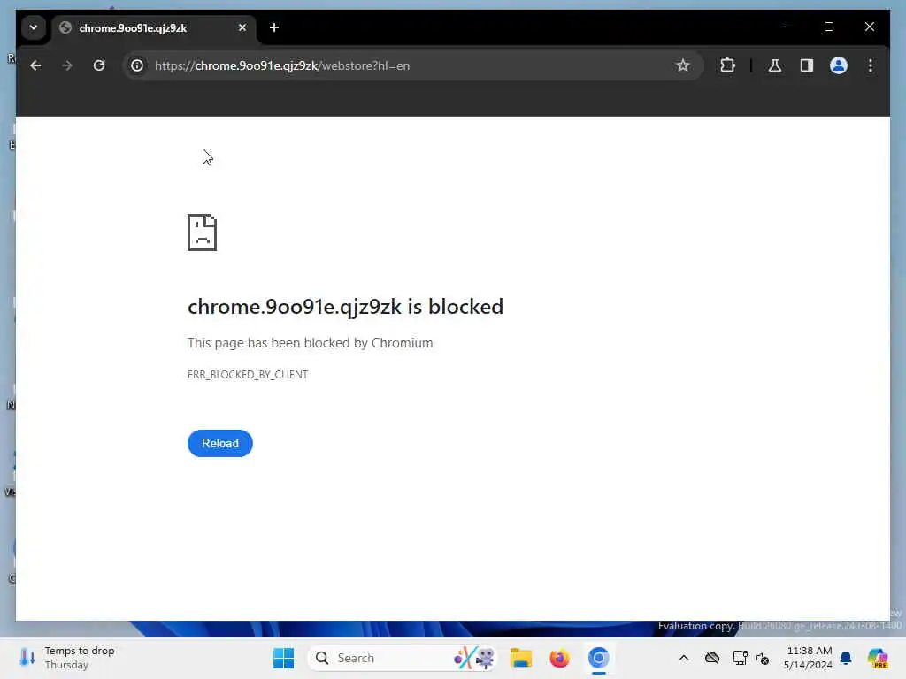Screen dimensions: 906x679
Task: Open a new tab with plus button
Action: [x=274, y=27]
